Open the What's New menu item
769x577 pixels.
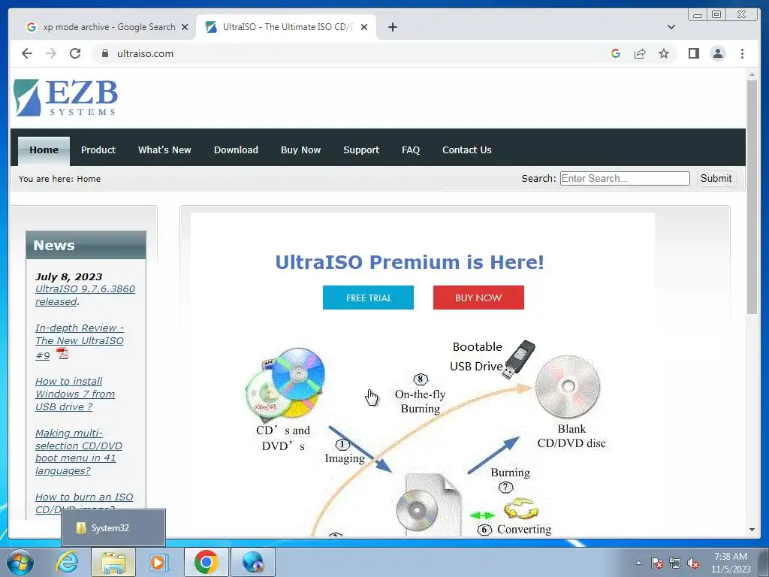(164, 150)
